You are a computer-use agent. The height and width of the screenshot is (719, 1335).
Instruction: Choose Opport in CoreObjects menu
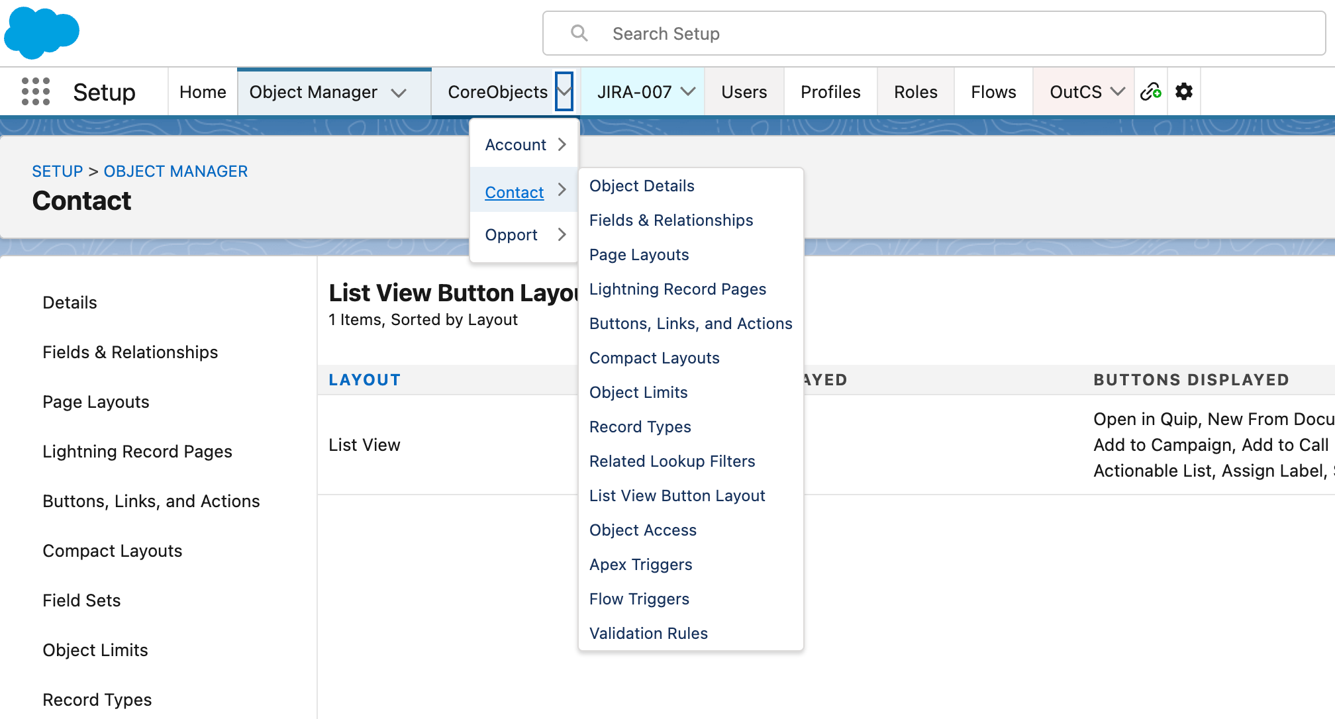[x=511, y=235]
